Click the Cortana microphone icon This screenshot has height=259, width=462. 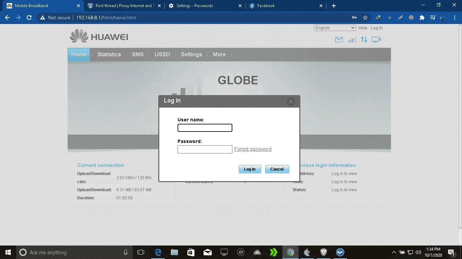126,252
